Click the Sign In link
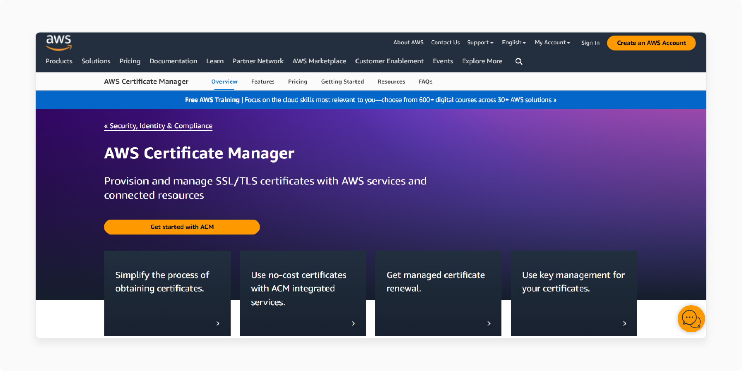This screenshot has width=742, height=371. point(590,43)
